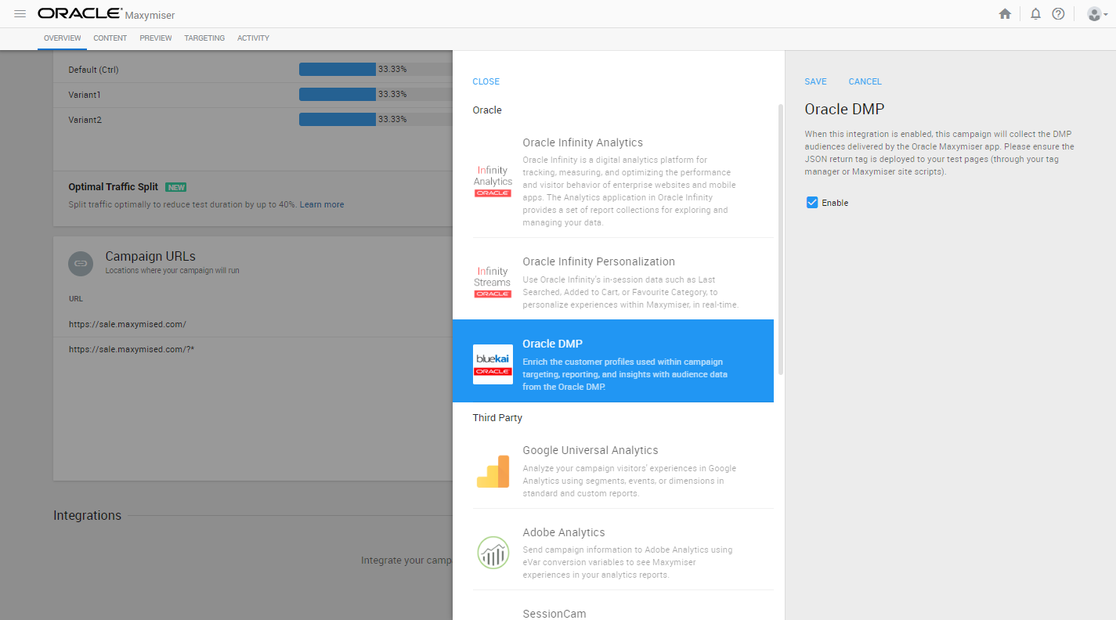This screenshot has width=1116, height=620.
Task: Click the BlueKai Oracle DMP logo
Action: click(493, 364)
